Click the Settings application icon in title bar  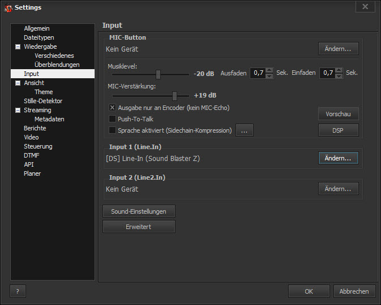(x=8, y=8)
